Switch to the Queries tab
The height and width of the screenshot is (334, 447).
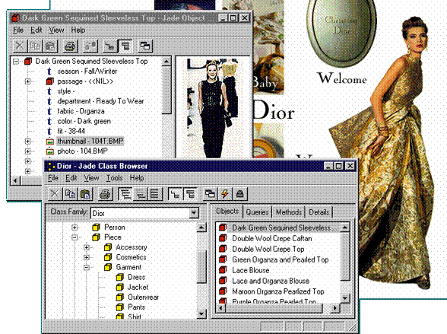(257, 212)
